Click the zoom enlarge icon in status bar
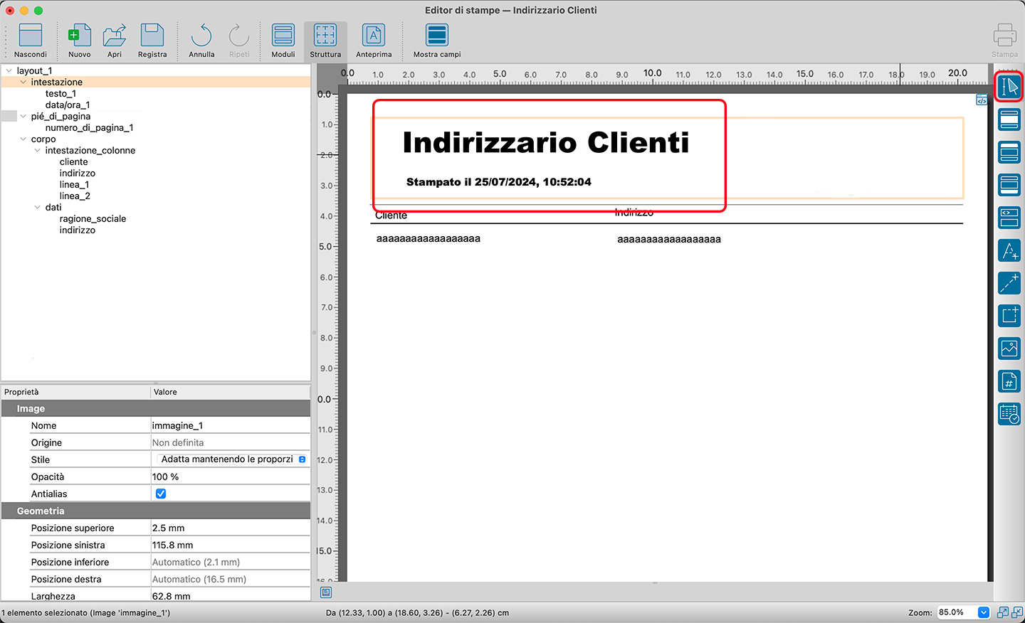This screenshot has width=1025, height=623. pyautogui.click(x=1003, y=612)
